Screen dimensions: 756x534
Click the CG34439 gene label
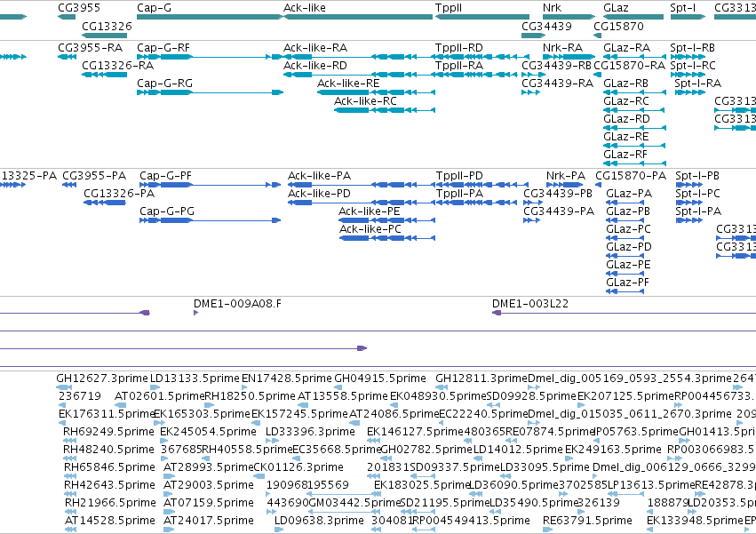coord(546,26)
